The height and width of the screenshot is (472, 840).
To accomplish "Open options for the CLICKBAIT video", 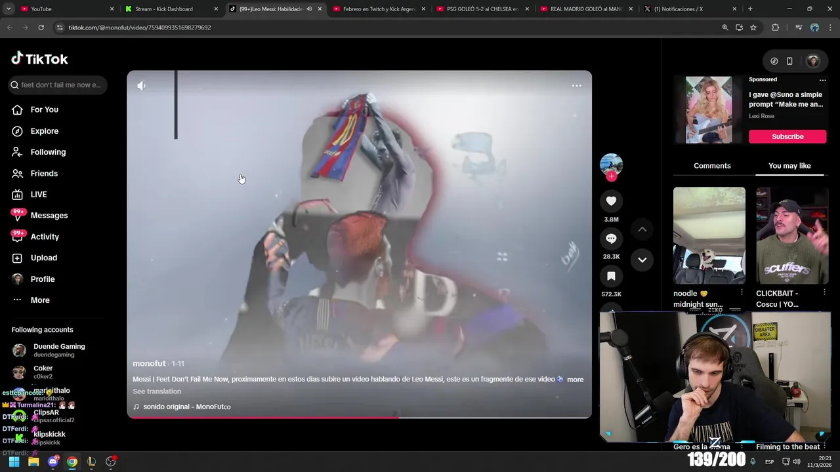I will tap(824, 292).
